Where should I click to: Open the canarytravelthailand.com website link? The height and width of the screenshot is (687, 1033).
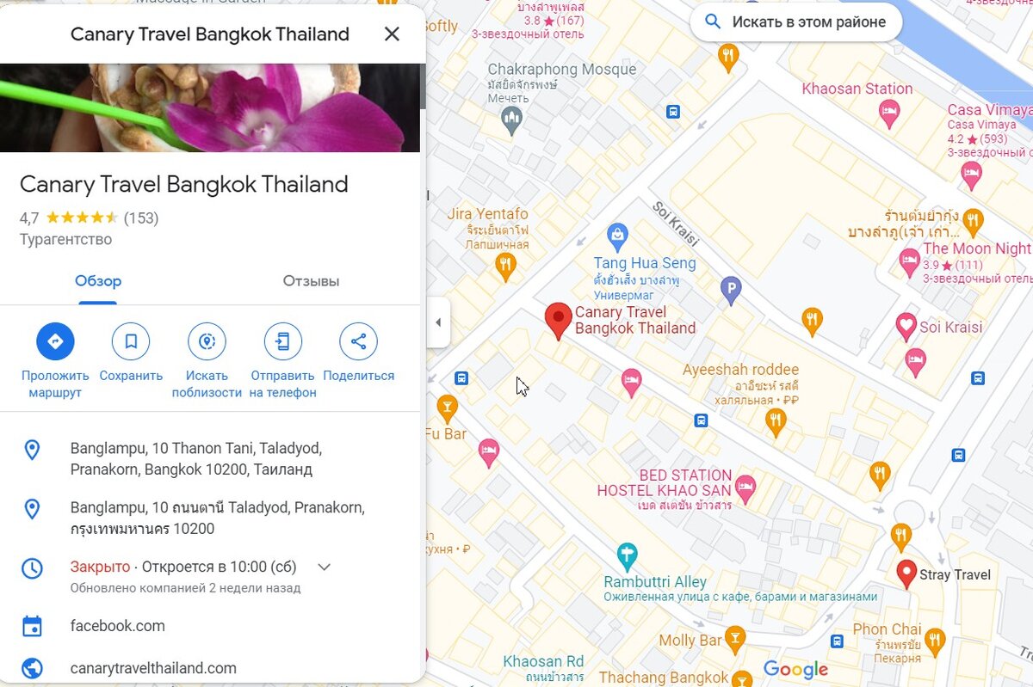point(153,668)
